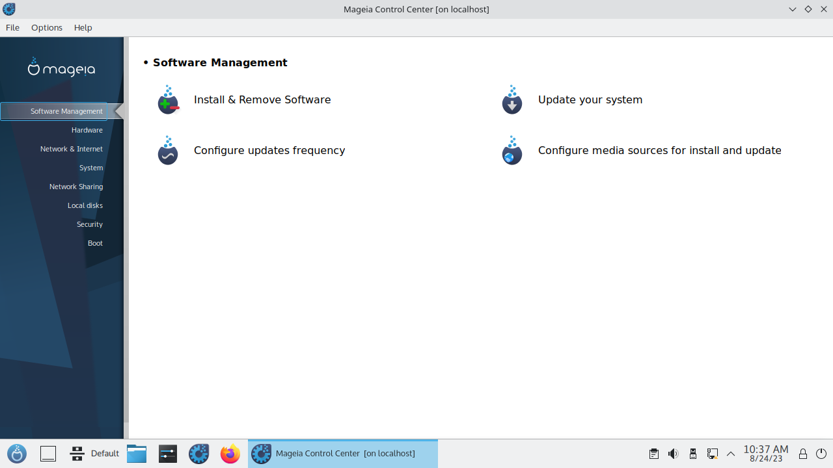Launch Firefox from the taskbar
This screenshot has height=468, width=833.
(230, 454)
